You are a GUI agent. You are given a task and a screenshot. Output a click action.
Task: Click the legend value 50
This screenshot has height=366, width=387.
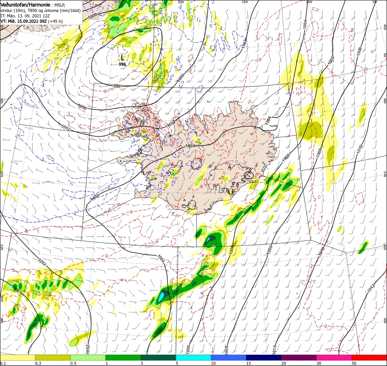[354, 363]
